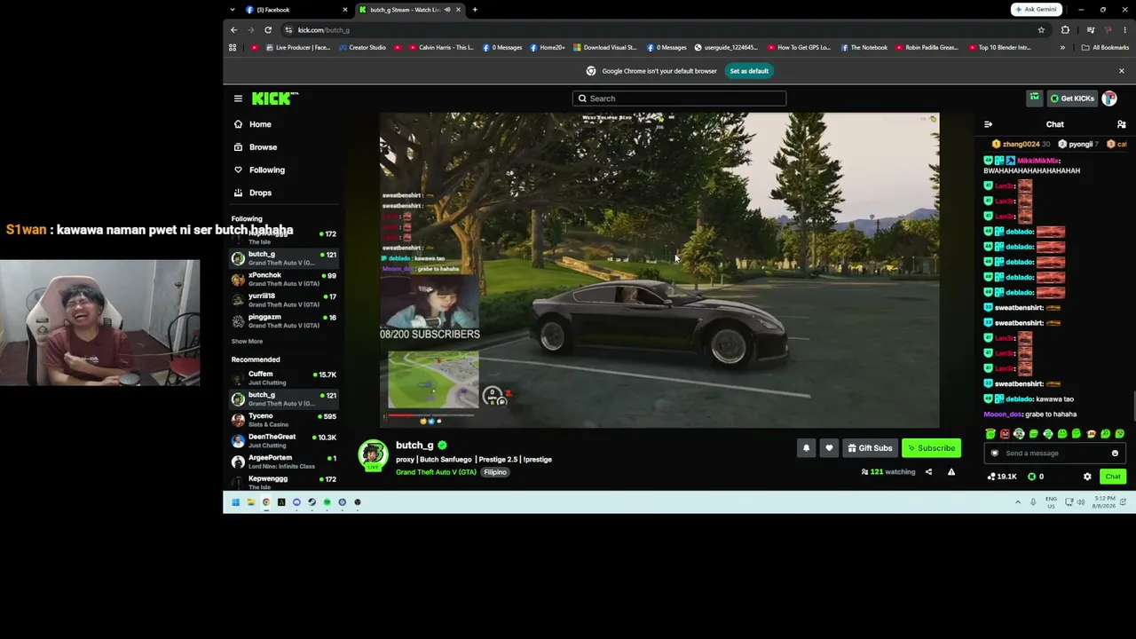Open the tab search dropdown arrow
The height and width of the screenshot is (639, 1136).
pyautogui.click(x=233, y=10)
